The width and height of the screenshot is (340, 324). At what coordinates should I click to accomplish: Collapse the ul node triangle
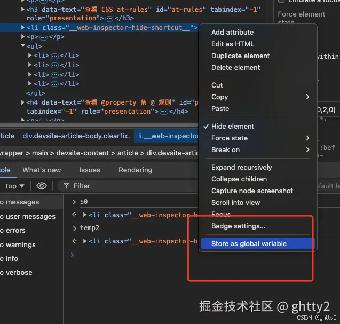coord(23,46)
